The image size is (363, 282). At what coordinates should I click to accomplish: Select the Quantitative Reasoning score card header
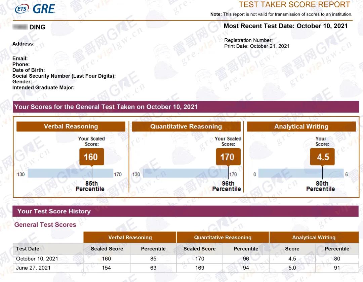click(186, 126)
